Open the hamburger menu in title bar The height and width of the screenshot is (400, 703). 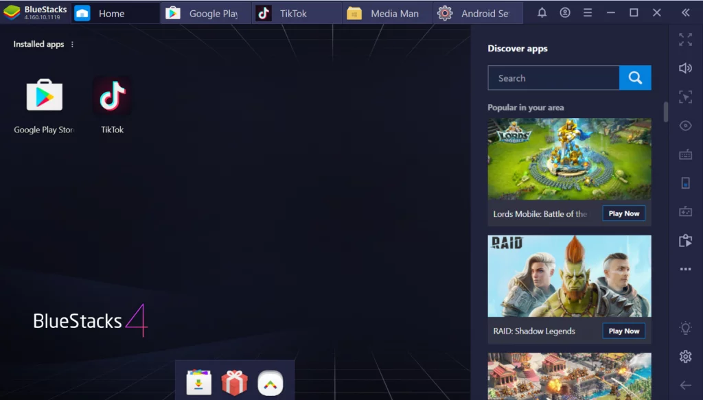coord(588,12)
